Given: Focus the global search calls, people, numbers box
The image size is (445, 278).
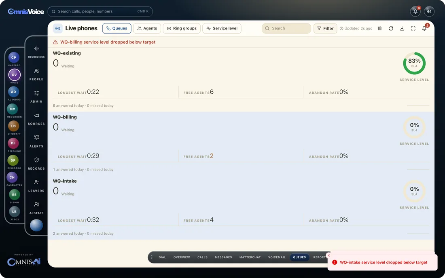Looking at the screenshot, I should click(100, 11).
